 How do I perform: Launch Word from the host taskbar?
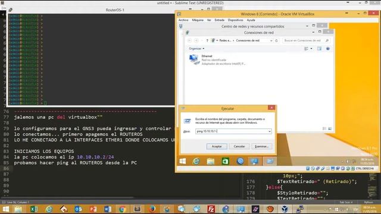108,209
